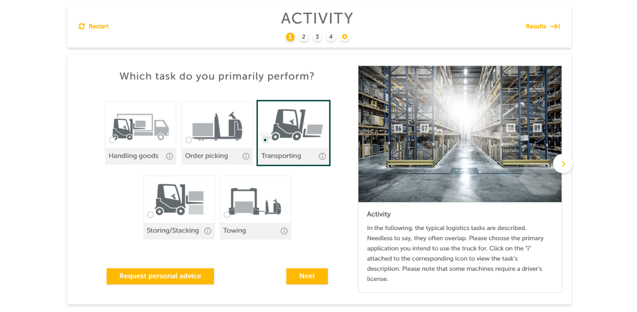Select the Handling goods radio button
Screen dimensions: 637x312
[112, 140]
